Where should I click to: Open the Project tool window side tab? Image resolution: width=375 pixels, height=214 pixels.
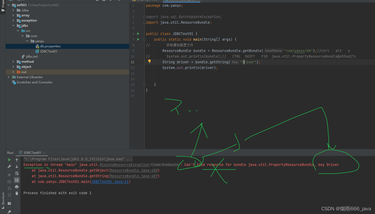pos(3,6)
